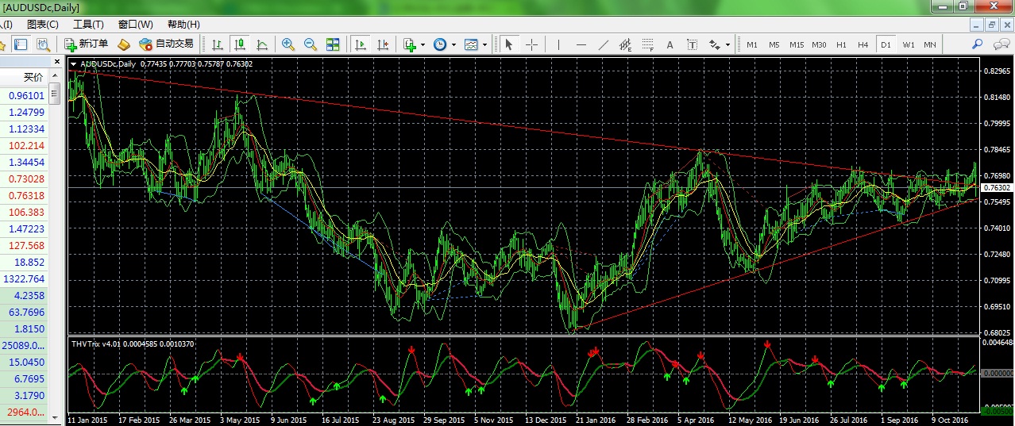Screen dimensions: 1015x426
Task: Close the market watch panel
Action: [56, 61]
